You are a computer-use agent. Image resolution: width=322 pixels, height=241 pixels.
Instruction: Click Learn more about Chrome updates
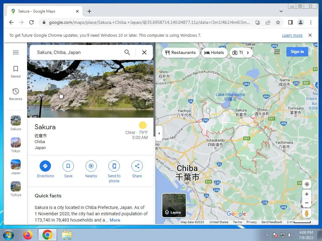292,35
